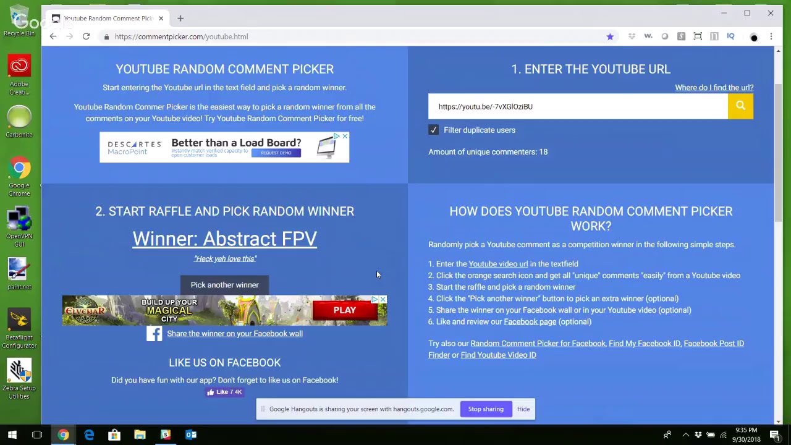The height and width of the screenshot is (445, 791).
Task: Open Google Chrome desktop shortcut
Action: click(x=19, y=177)
